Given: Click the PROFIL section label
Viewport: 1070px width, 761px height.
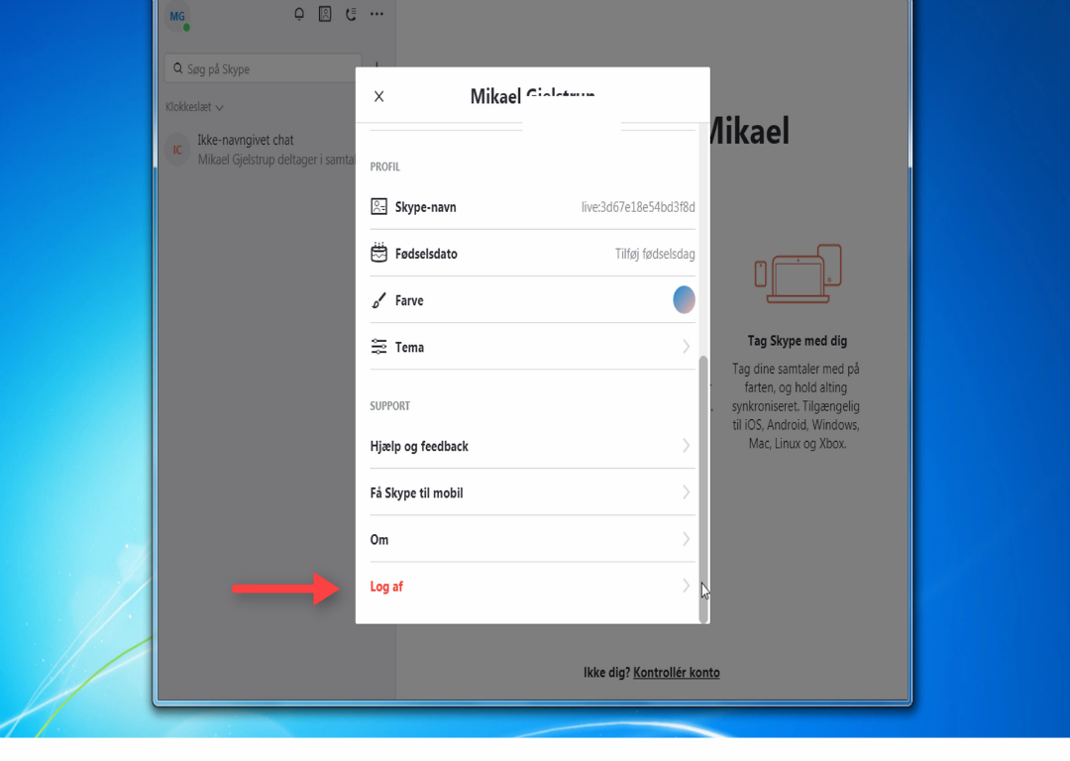Looking at the screenshot, I should pos(384,166).
